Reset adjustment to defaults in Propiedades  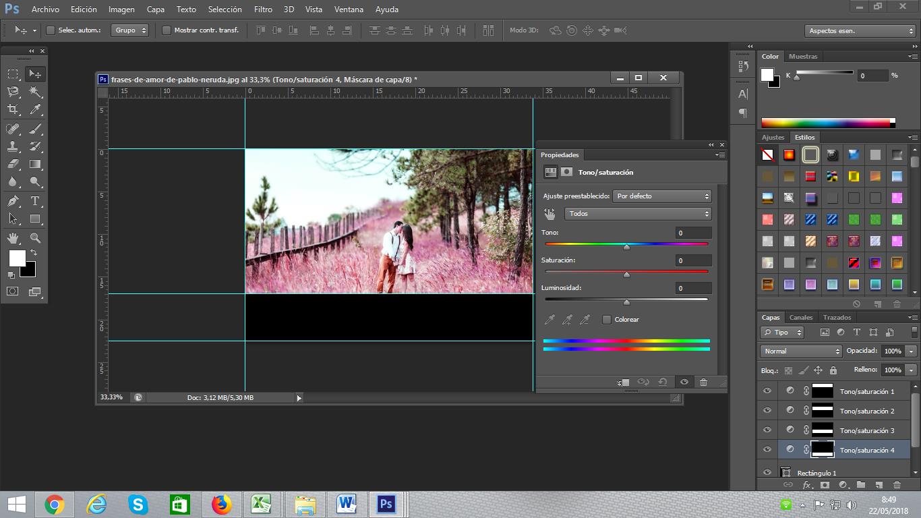tap(663, 382)
